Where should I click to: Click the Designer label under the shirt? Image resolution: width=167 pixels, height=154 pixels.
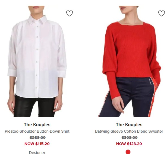pos(37,152)
